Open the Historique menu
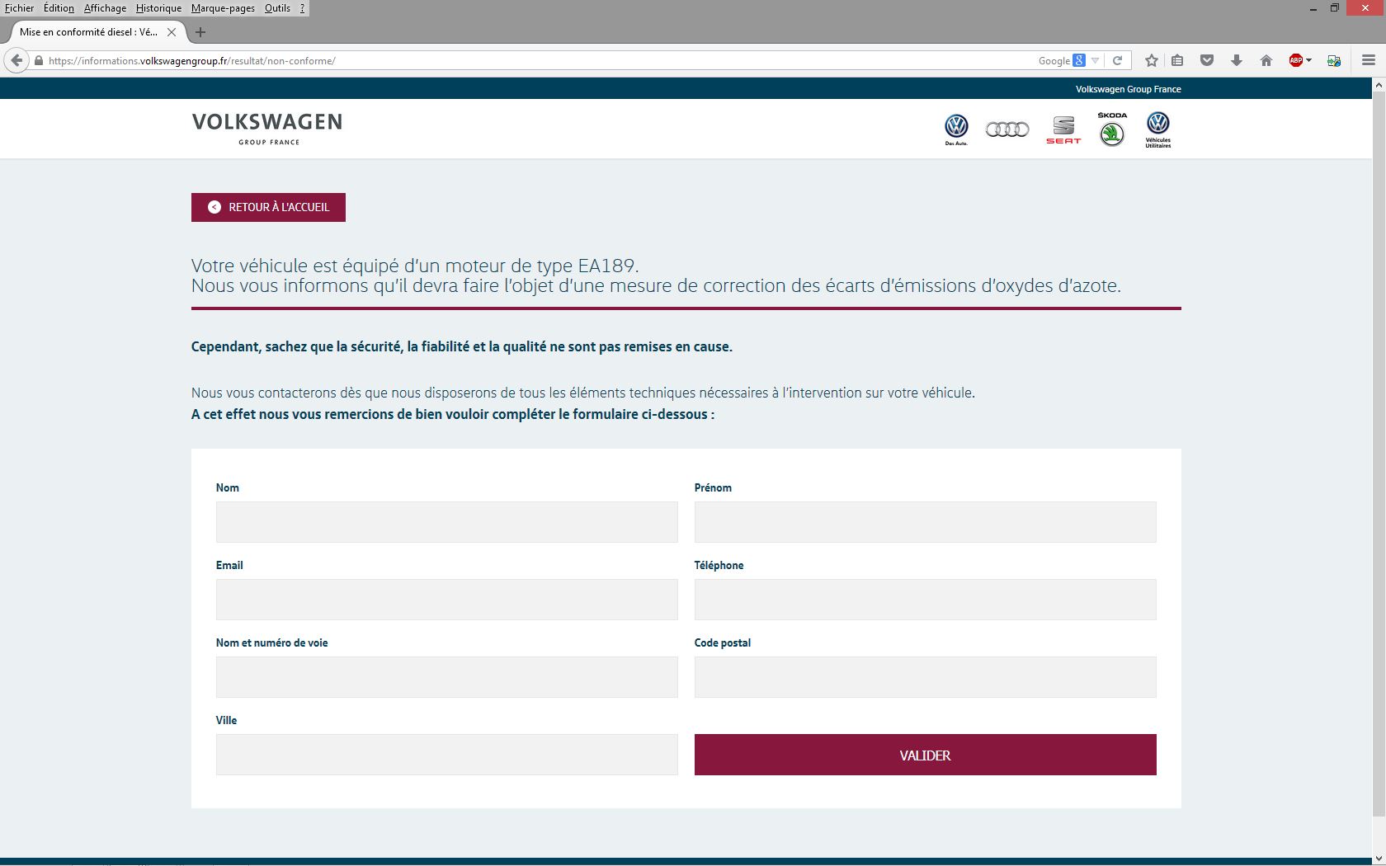 coord(158,8)
